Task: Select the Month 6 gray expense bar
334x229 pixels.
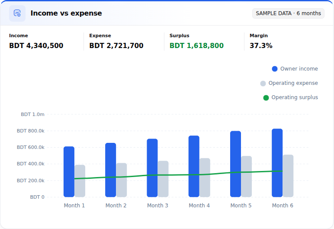Action: (x=288, y=176)
